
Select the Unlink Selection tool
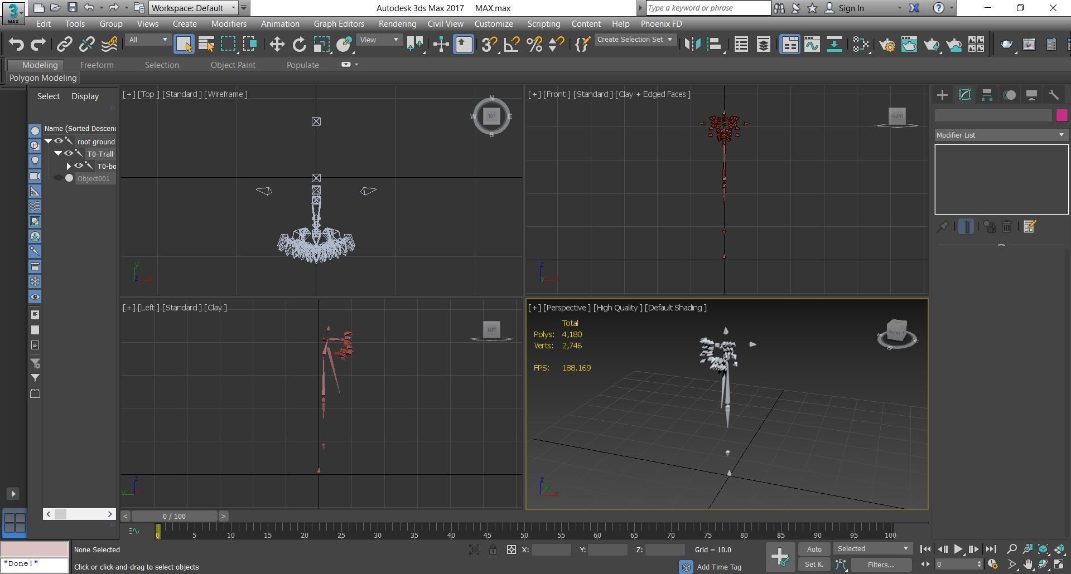coord(87,45)
